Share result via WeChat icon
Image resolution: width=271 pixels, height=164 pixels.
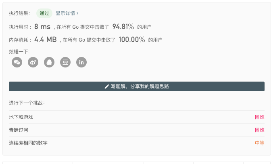pos(17,62)
